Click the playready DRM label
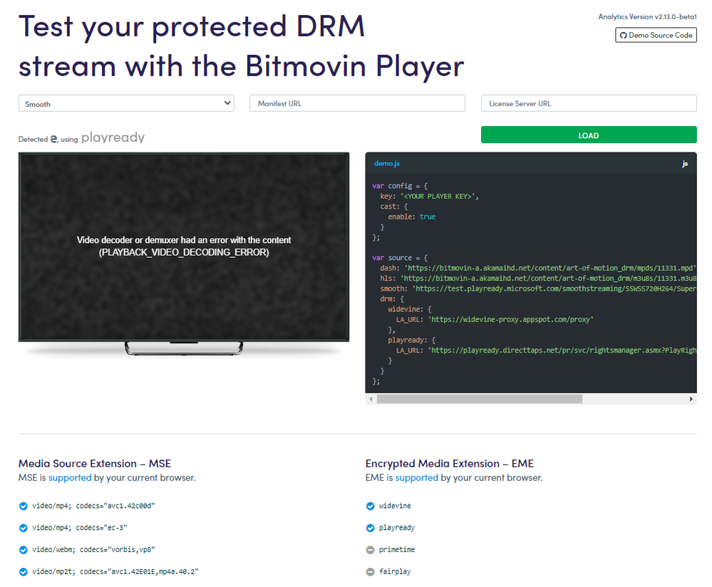 click(x=113, y=137)
